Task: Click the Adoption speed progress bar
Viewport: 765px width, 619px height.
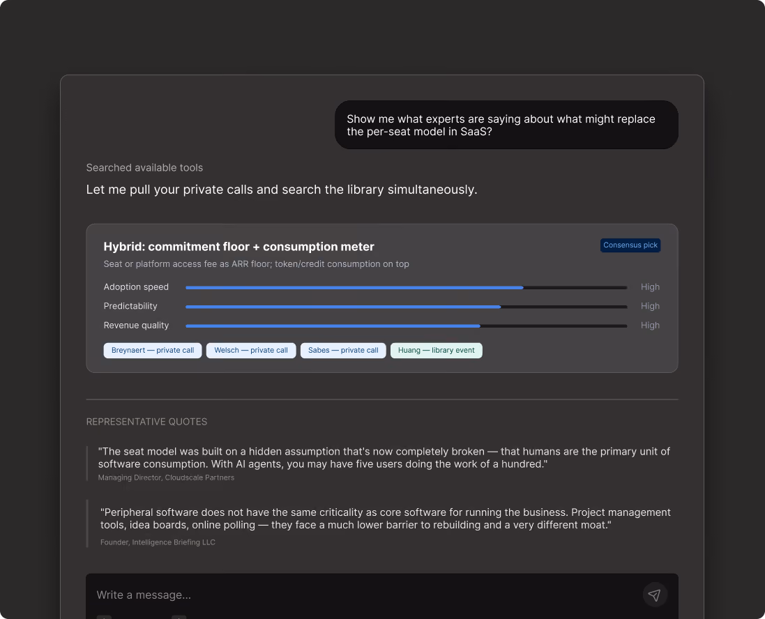Action: click(x=407, y=287)
